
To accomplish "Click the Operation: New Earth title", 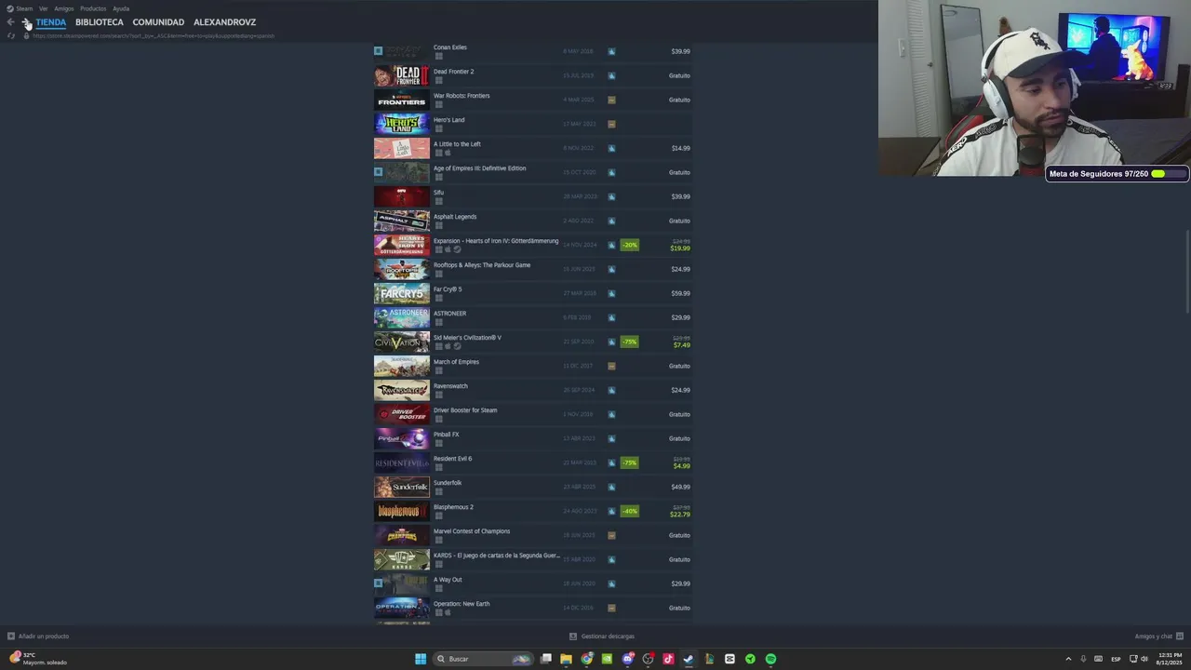I will click(x=462, y=604).
